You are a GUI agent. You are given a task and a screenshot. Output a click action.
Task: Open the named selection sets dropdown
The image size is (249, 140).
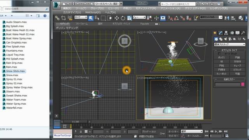click(211, 17)
